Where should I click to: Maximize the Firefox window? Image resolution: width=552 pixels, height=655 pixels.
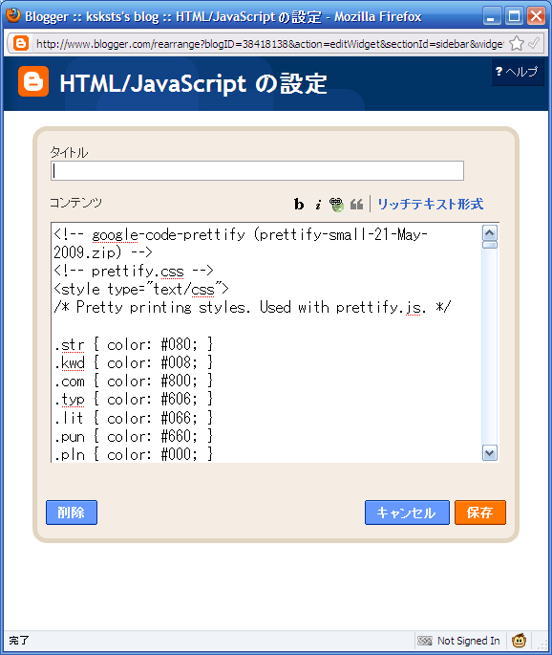514,16
